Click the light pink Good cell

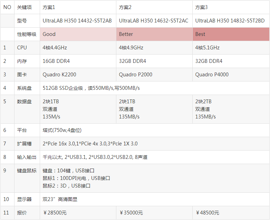[78, 34]
